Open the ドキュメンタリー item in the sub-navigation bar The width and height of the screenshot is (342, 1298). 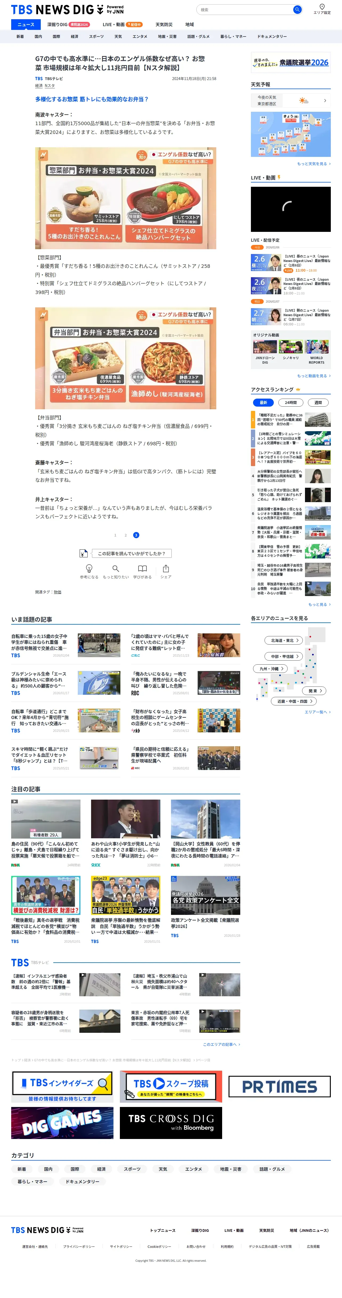[x=272, y=36]
